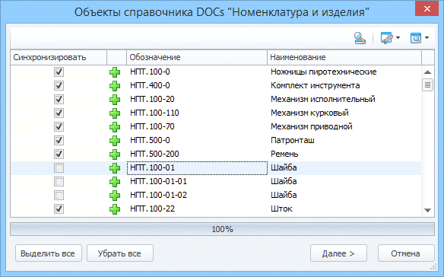Viewport: 444px width, 277px height.
Task: Select designation cell НПТ.500-200
Action: click(x=197, y=154)
